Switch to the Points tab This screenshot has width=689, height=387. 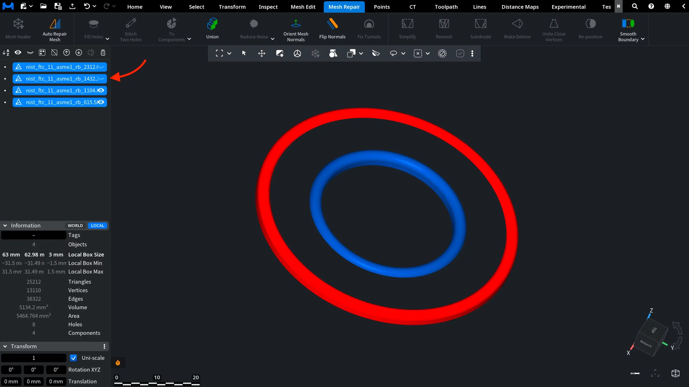[382, 7]
